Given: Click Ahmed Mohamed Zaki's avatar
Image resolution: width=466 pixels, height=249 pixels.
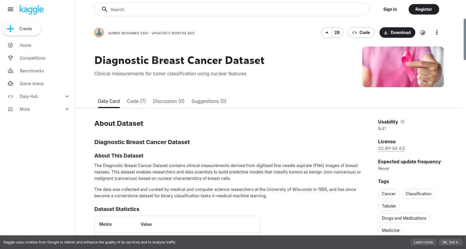Looking at the screenshot, I should (x=99, y=33).
